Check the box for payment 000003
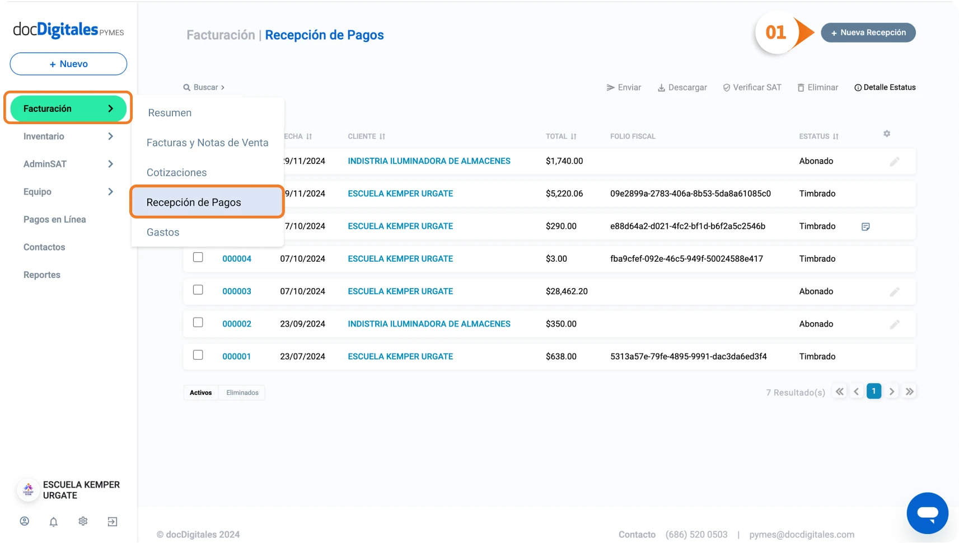The image size is (959, 543). (x=198, y=290)
